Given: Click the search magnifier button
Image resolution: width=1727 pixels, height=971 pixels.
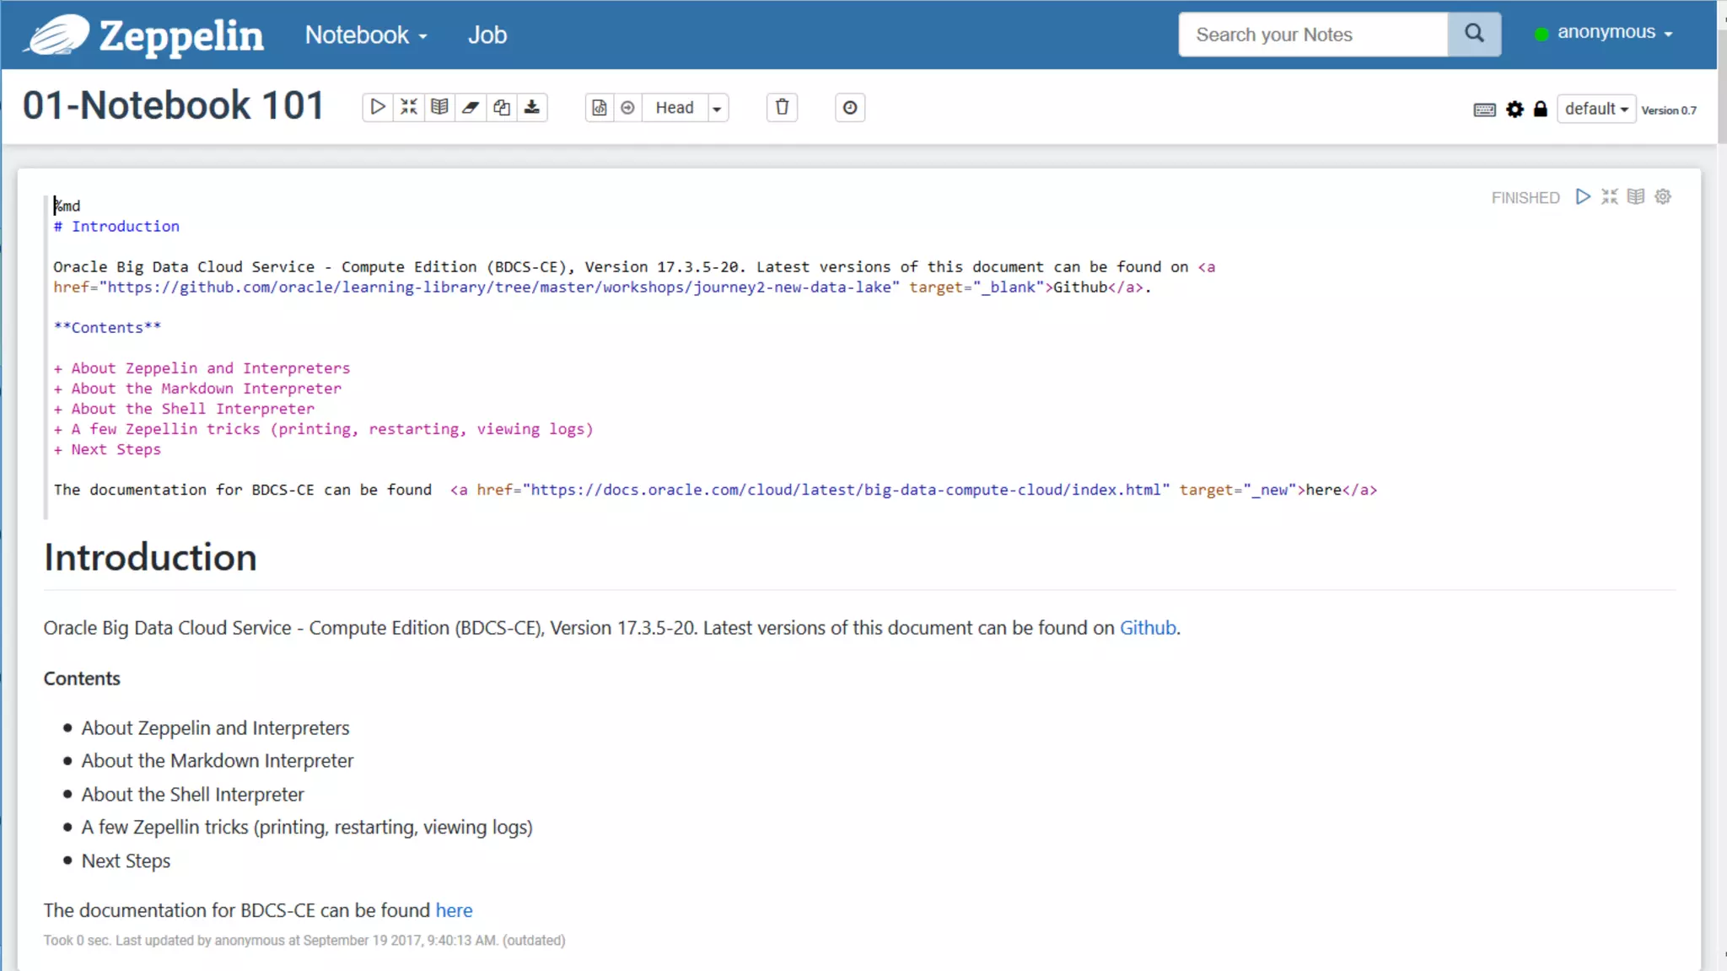Looking at the screenshot, I should pos(1473,34).
